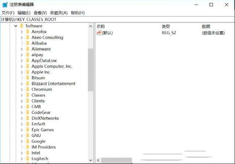Expand the Chromium key
Screen dimensions: 235x164
pos(22,90)
